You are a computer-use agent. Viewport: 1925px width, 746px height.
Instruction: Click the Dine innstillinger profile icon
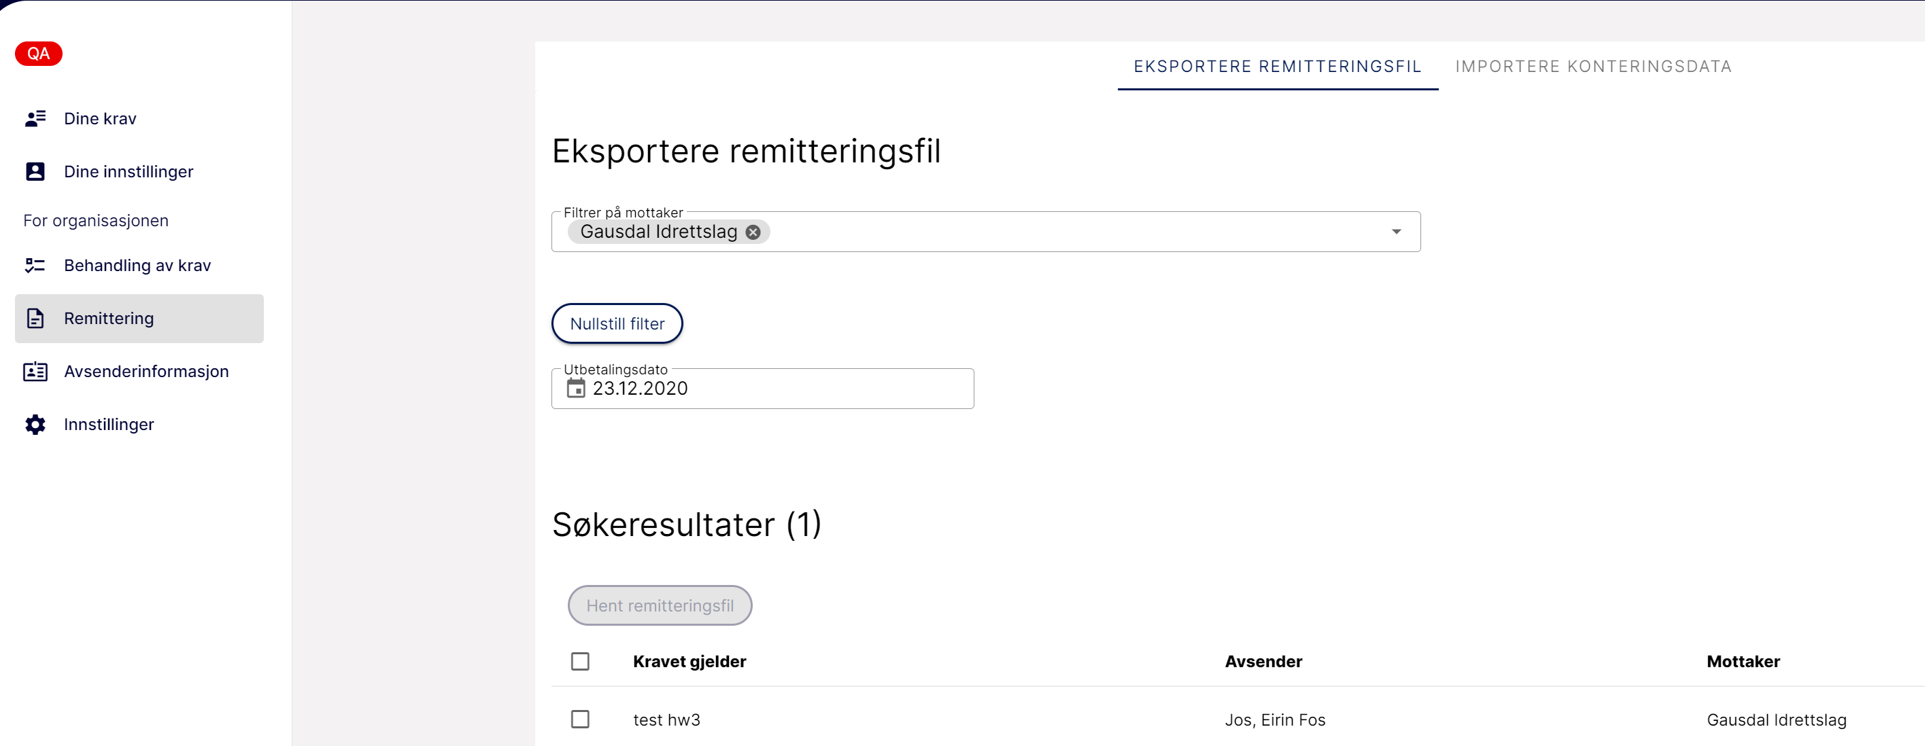pos(35,171)
